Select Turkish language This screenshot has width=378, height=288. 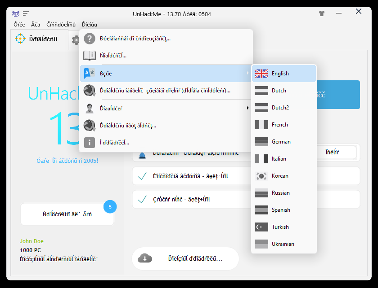[284, 227]
